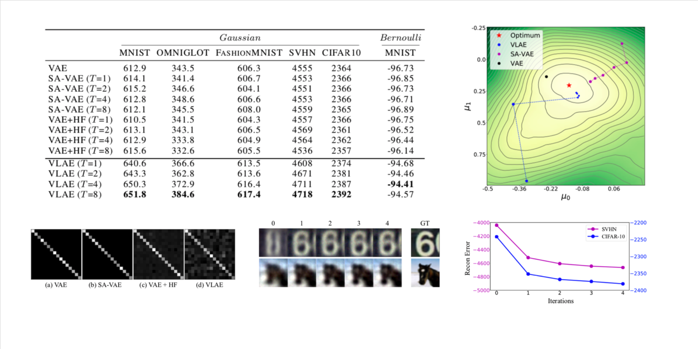Click the table cell 2357
Viewport: 698px width, 349px height.
click(x=341, y=150)
